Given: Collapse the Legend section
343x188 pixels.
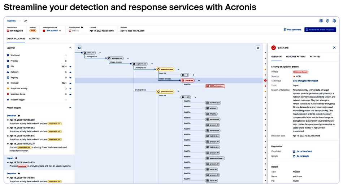Looking at the screenshot, I should point(70,48).
